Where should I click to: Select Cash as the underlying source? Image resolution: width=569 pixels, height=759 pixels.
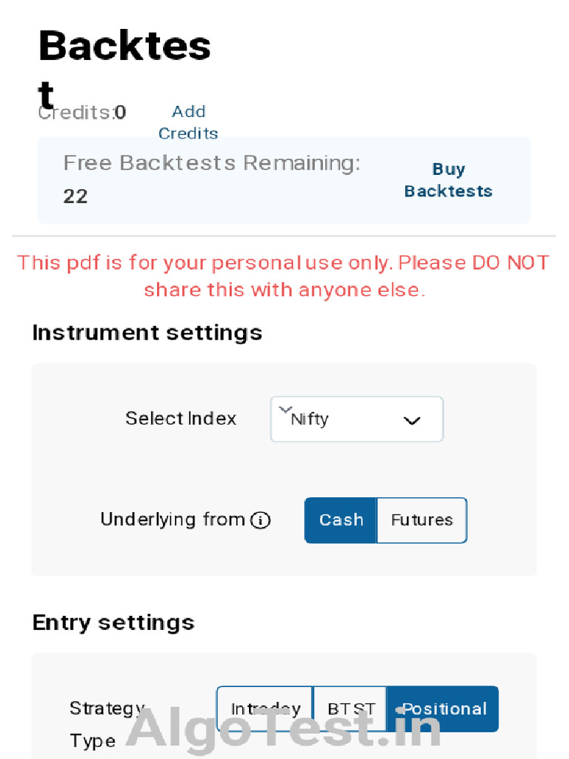(341, 520)
